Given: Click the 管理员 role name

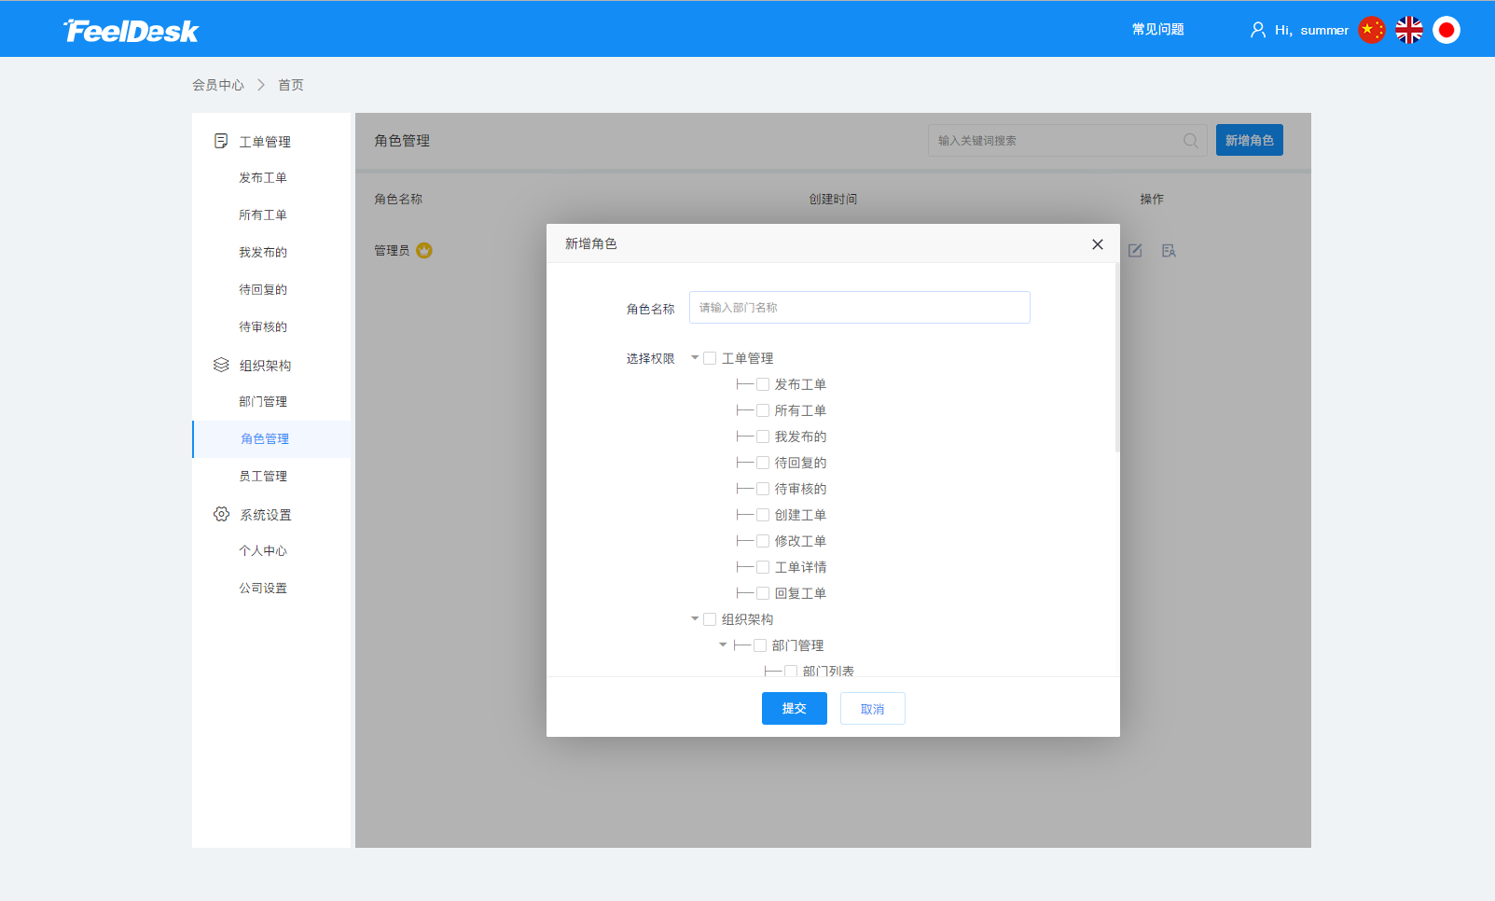Looking at the screenshot, I should click(392, 251).
